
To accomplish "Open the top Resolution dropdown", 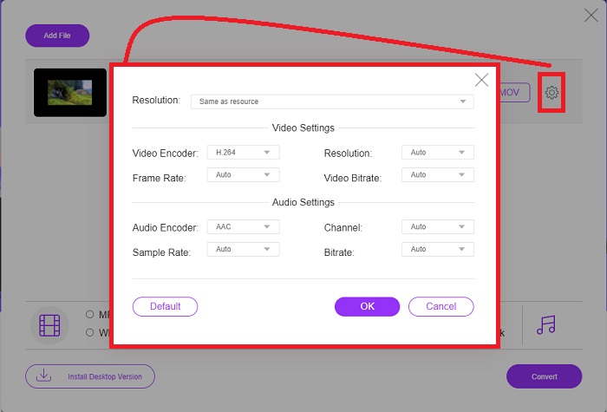I will pos(332,101).
